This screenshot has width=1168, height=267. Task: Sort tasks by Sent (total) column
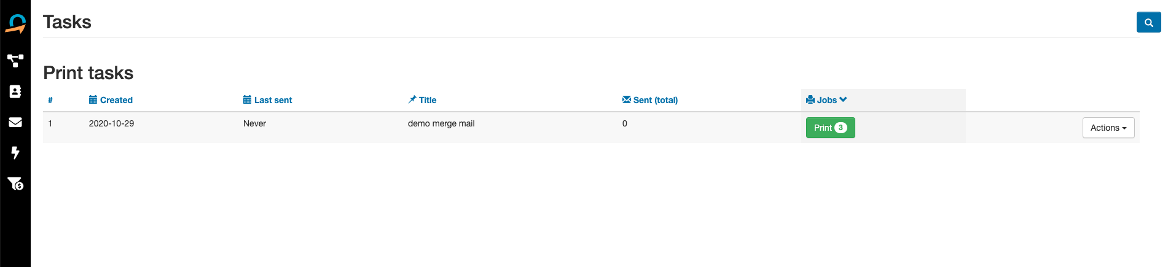coord(655,100)
